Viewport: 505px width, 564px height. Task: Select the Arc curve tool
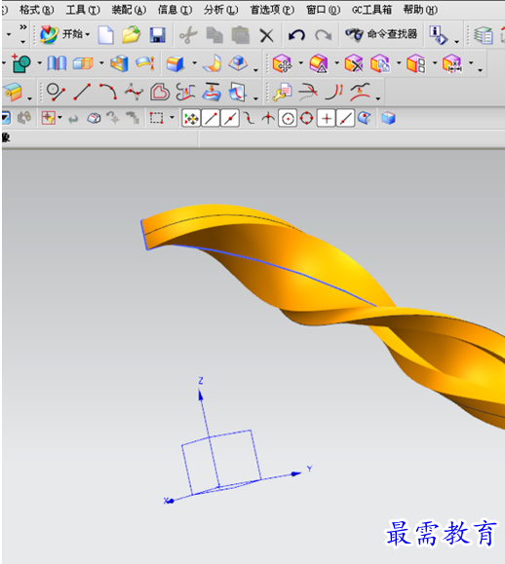pos(108,92)
